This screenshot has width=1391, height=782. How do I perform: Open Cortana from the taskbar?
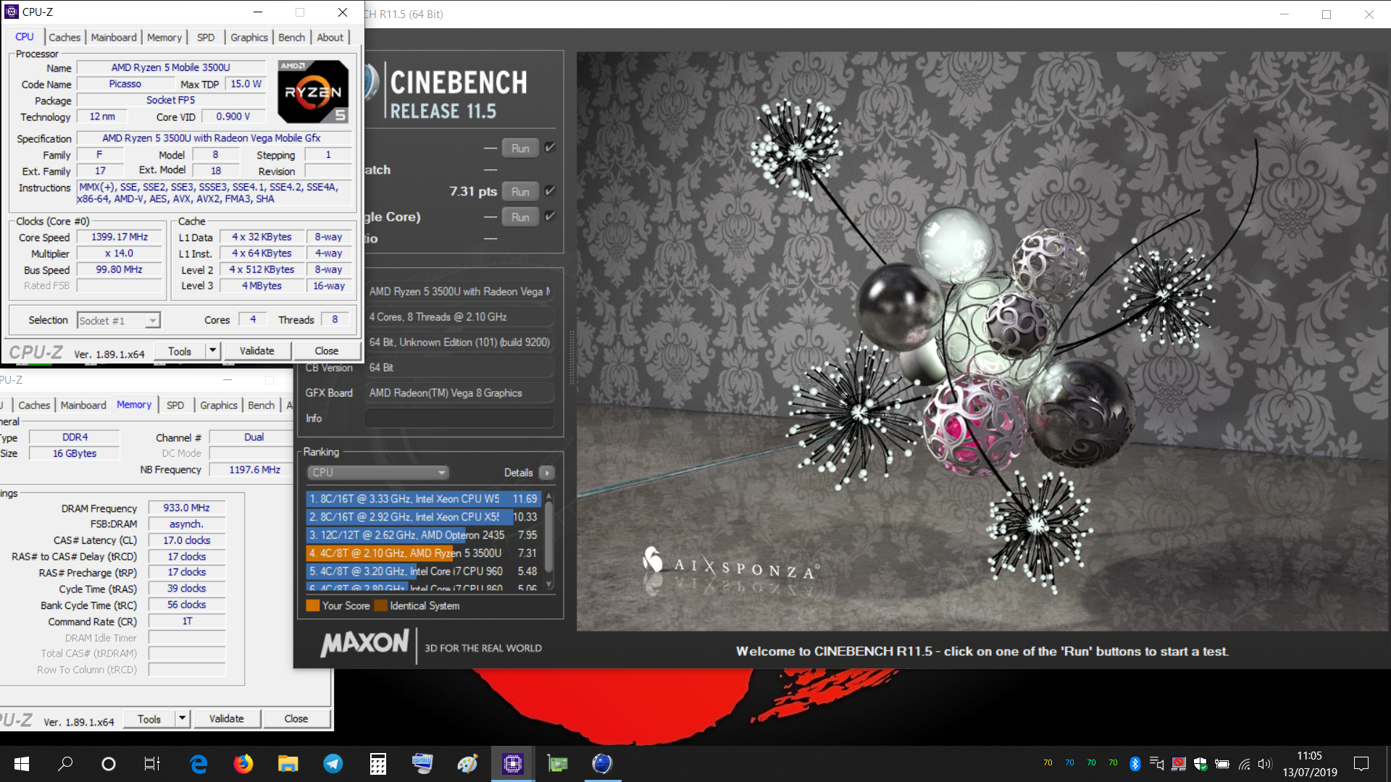[109, 764]
